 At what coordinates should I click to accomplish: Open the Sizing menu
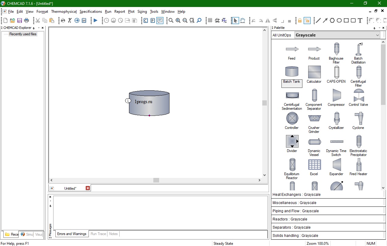pos(142,12)
